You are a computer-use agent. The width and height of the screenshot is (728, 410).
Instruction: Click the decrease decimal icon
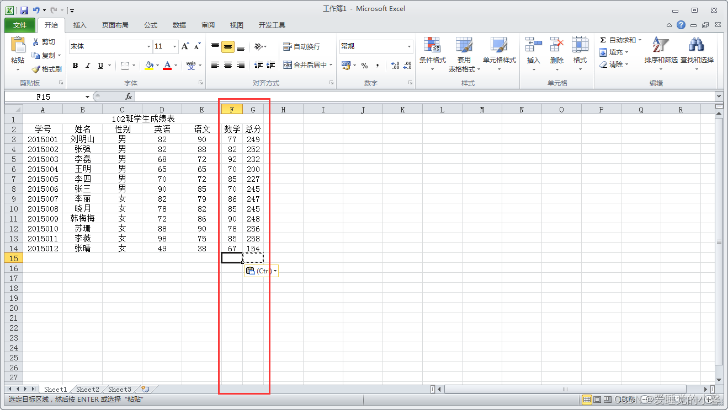click(407, 65)
